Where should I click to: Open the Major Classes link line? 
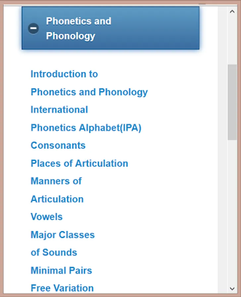pos(63,235)
